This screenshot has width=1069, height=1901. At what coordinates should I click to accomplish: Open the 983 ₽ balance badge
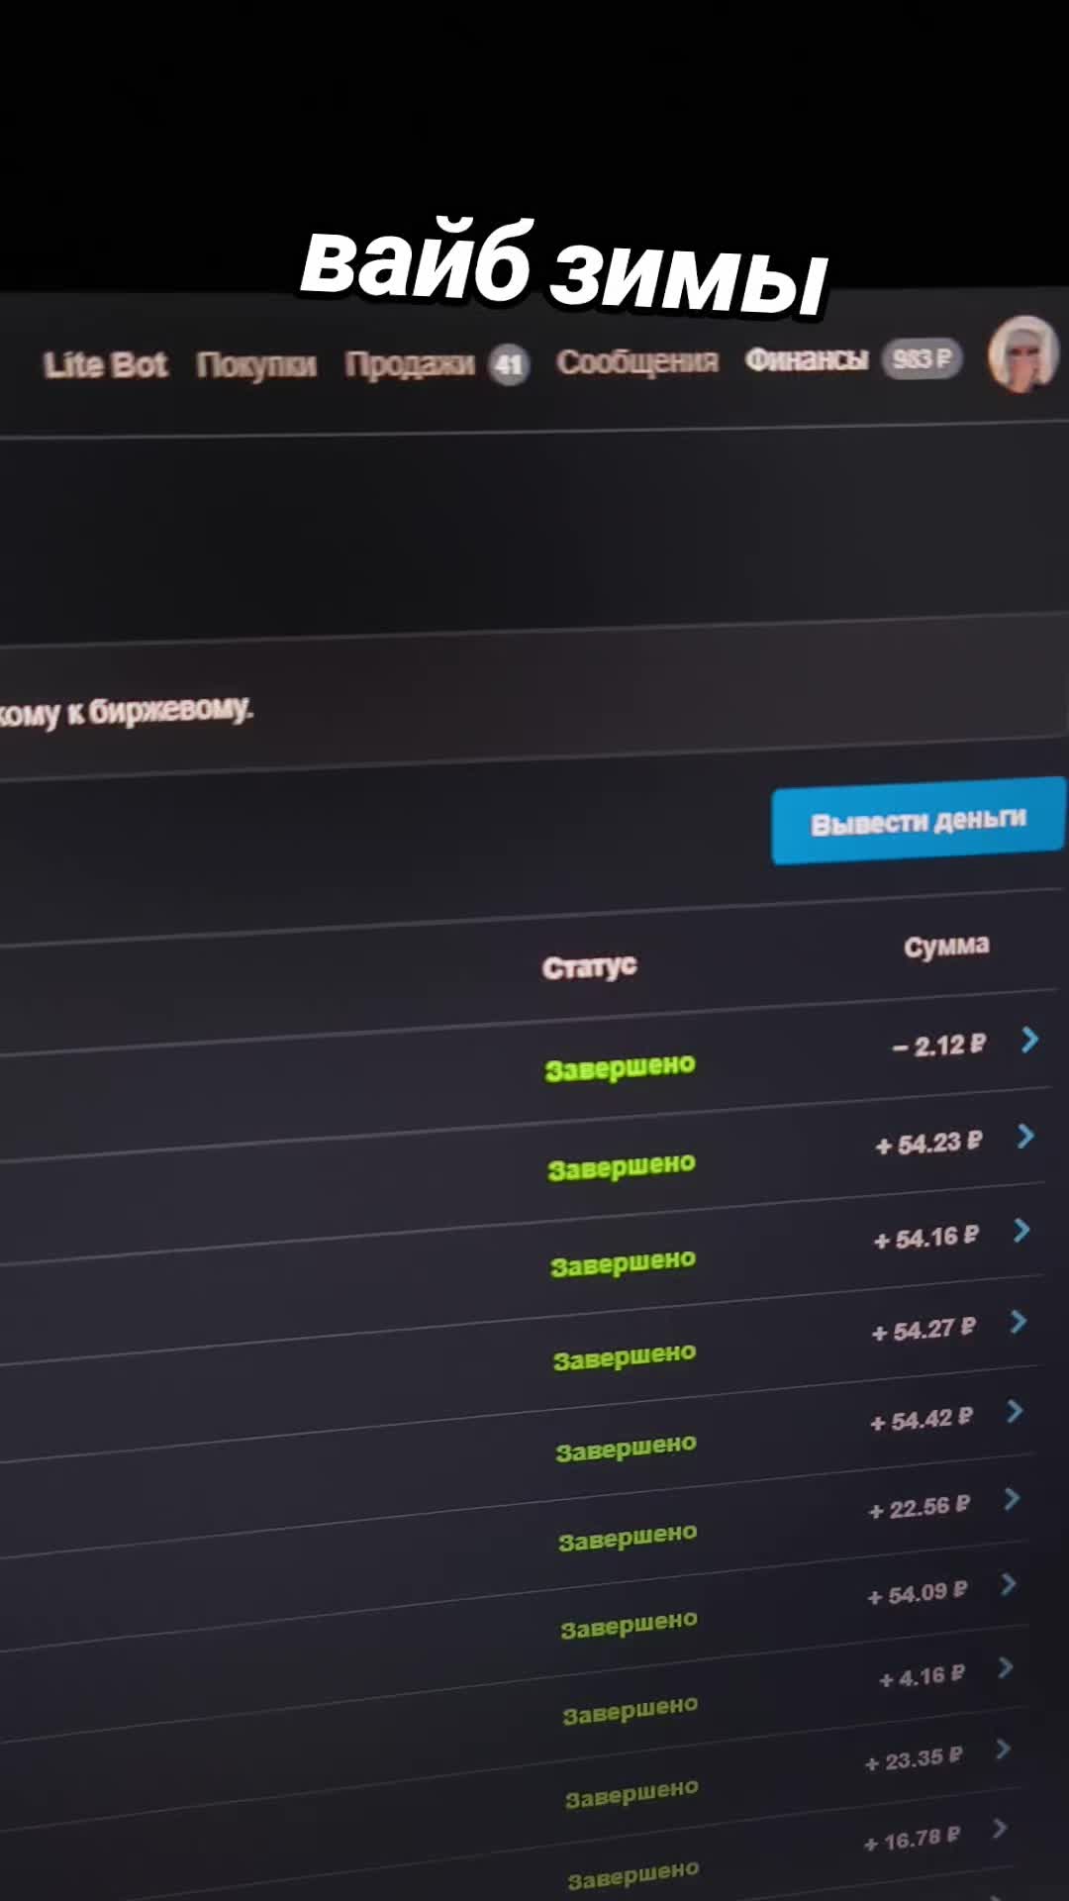pos(922,358)
